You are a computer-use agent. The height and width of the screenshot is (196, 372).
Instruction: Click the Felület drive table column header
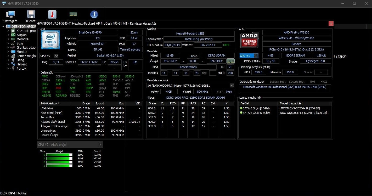click(258, 103)
